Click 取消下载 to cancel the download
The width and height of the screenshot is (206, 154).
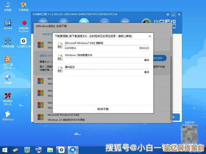pos(103,109)
